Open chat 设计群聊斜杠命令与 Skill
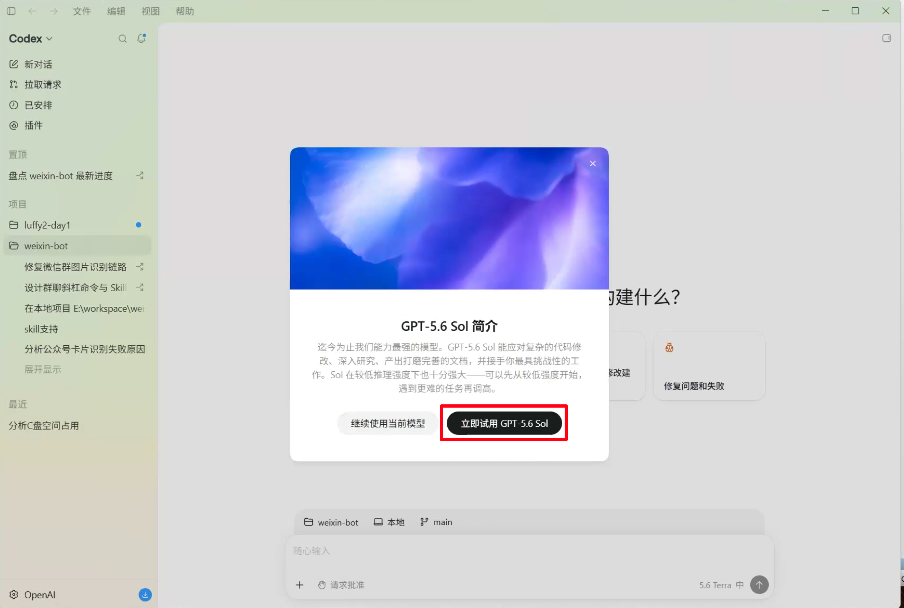 click(x=75, y=288)
